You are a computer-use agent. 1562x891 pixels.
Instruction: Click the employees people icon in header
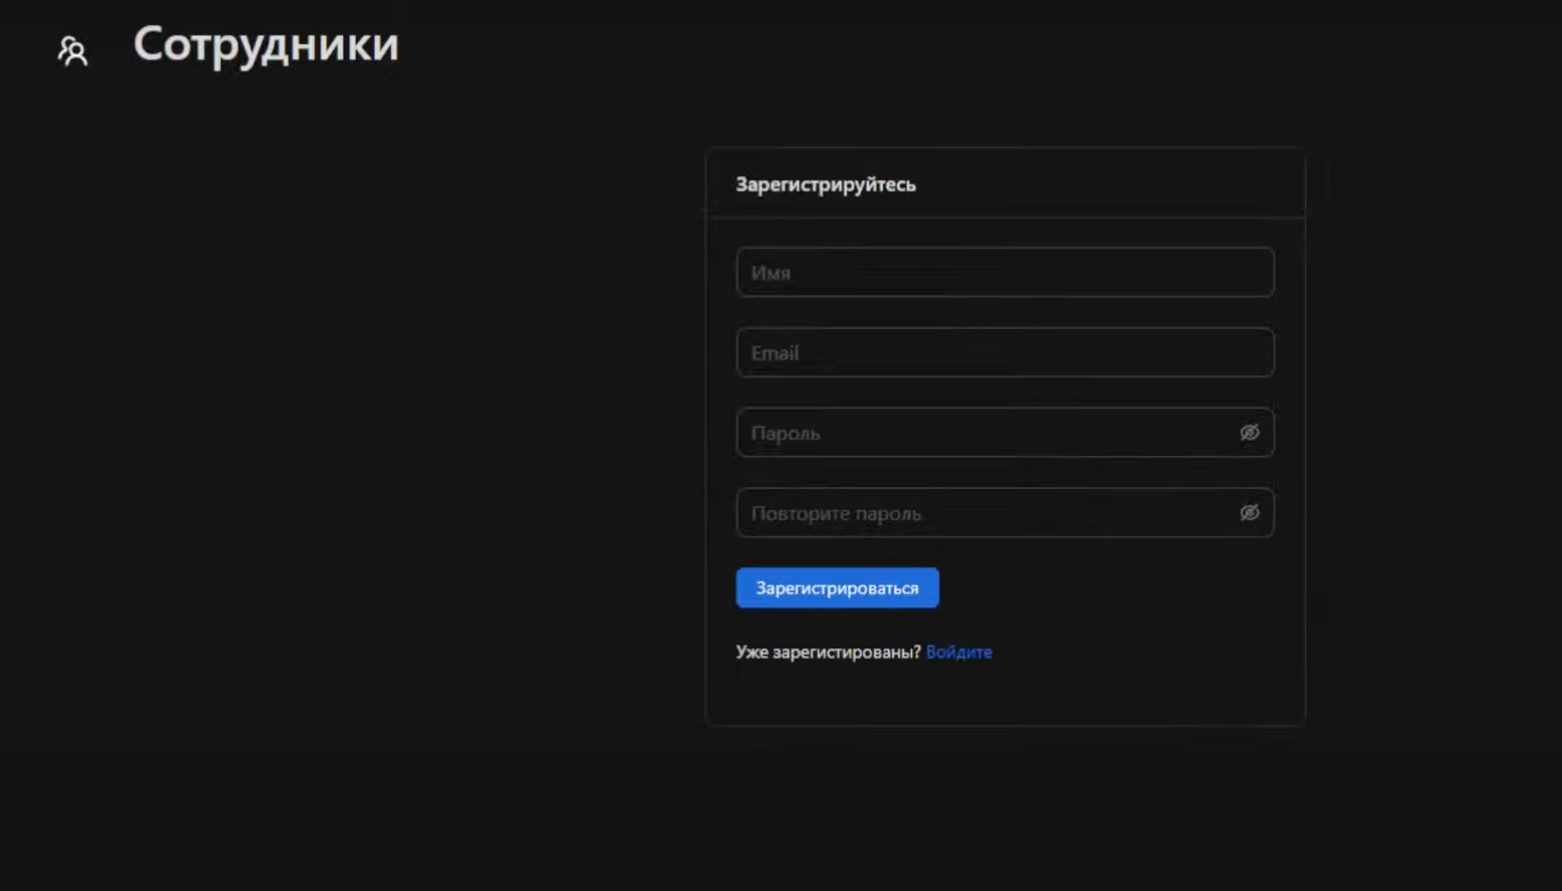[x=73, y=51]
